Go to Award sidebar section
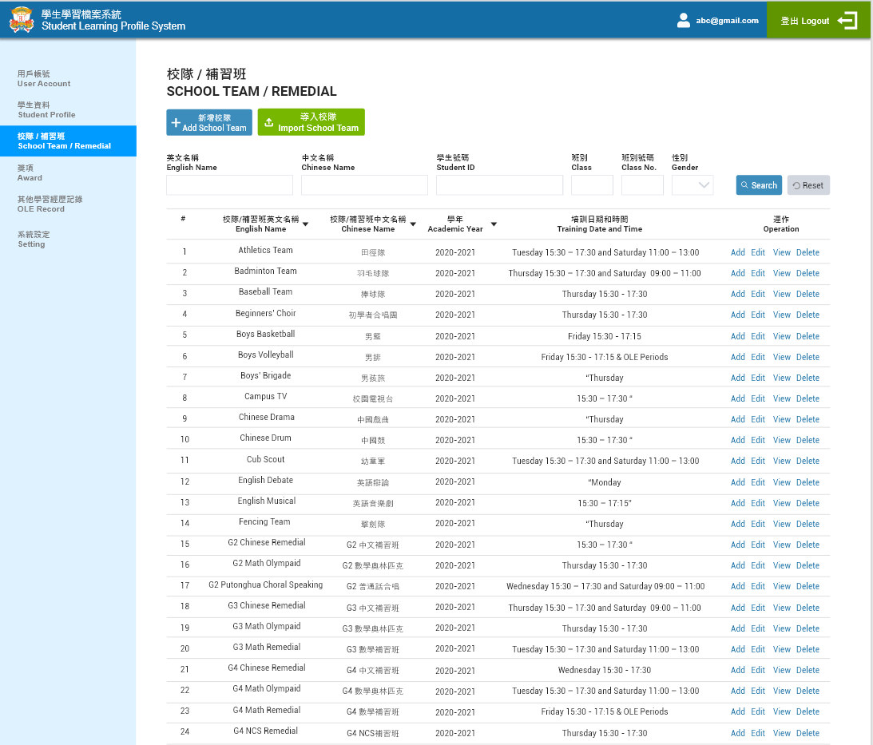Image resolution: width=873 pixels, height=745 pixels. point(30,172)
